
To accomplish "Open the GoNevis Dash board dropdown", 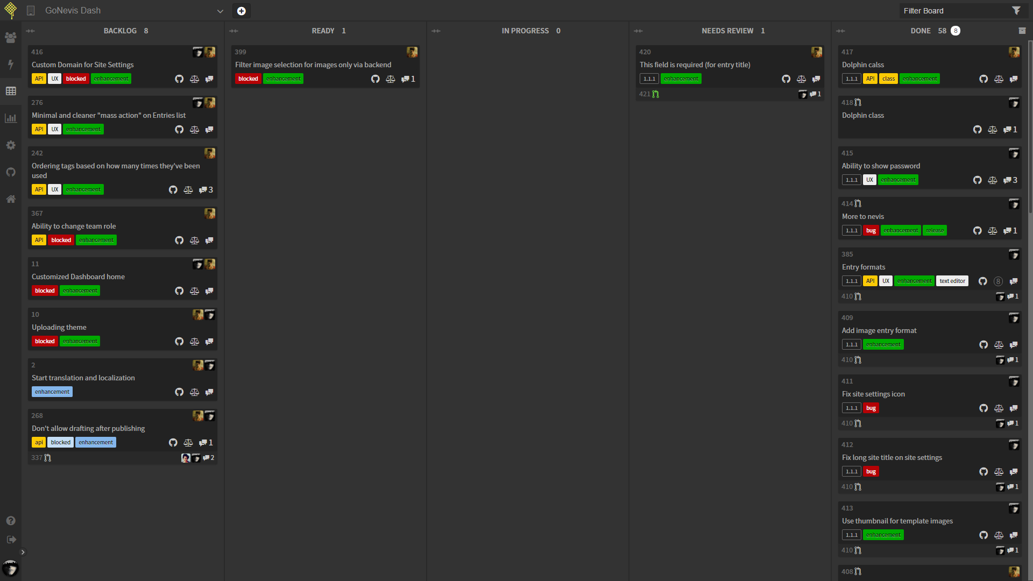I will (220, 11).
